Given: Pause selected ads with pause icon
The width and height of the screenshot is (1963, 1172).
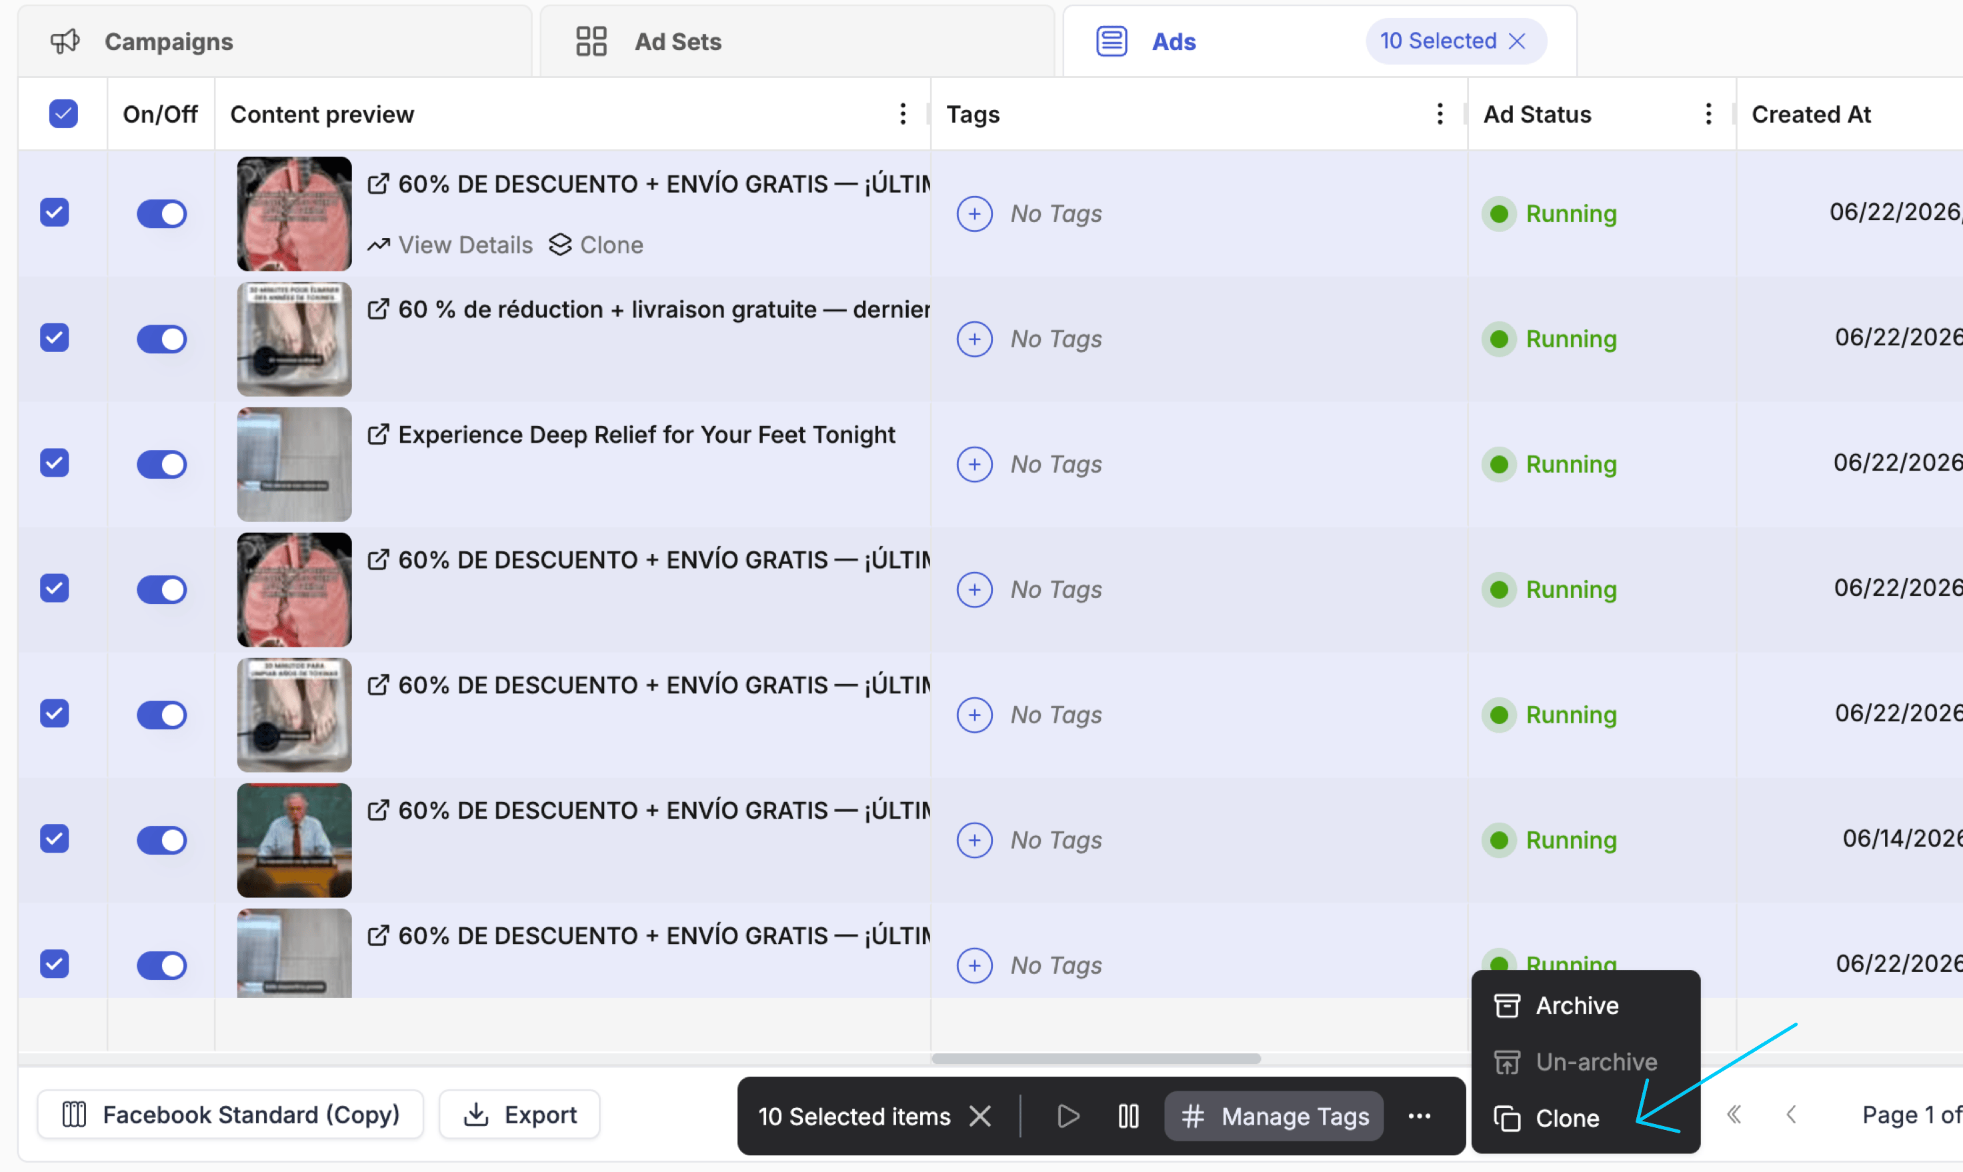Looking at the screenshot, I should coord(1128,1116).
